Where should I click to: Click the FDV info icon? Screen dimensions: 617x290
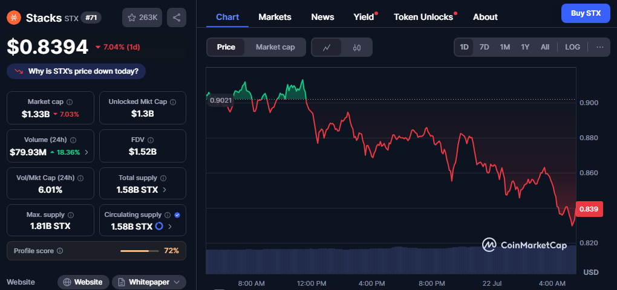(x=151, y=140)
